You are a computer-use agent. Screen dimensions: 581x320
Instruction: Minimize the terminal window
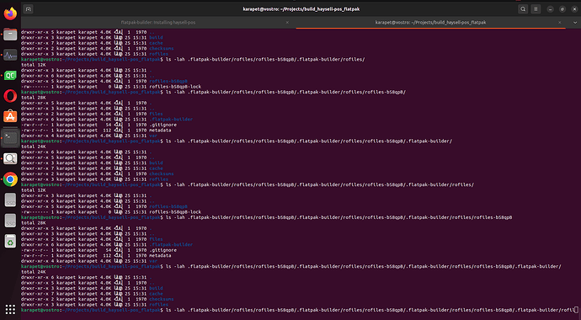coord(550,9)
